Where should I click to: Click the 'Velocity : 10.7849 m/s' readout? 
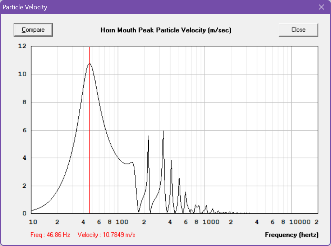(x=106, y=235)
